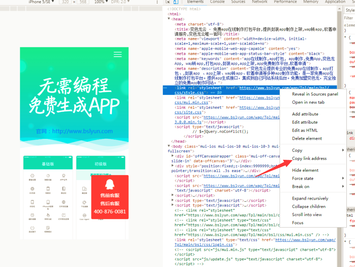355x267 pixels.
Task: Click the device height field showing 568
Action: click(x=83, y=2)
